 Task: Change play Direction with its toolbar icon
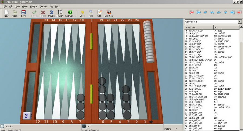click(109, 13)
